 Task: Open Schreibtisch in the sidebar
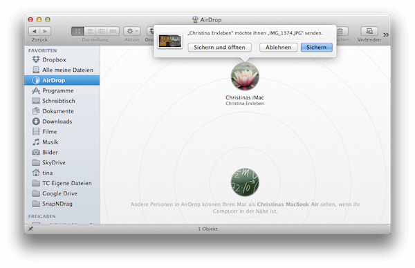(x=62, y=101)
